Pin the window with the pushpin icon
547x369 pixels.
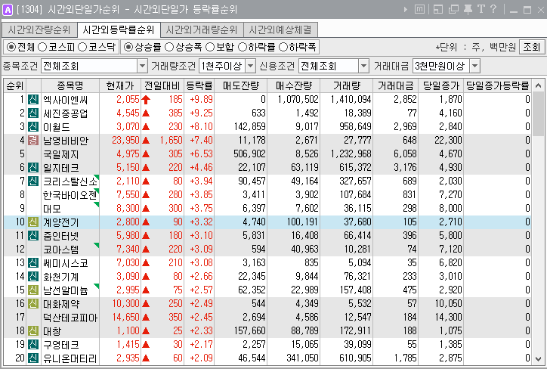[x=468, y=9]
